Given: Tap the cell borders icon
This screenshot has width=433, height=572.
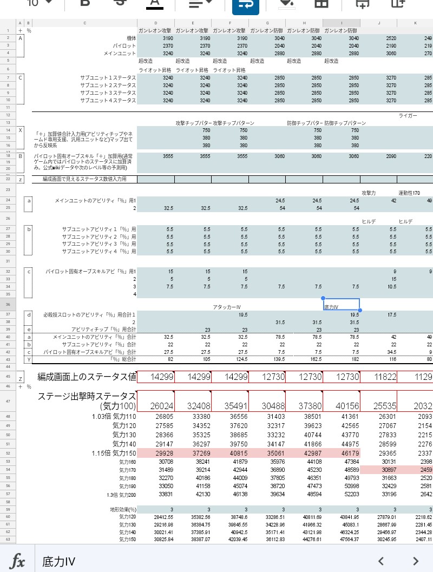Looking at the screenshot, I should click(x=322, y=3).
